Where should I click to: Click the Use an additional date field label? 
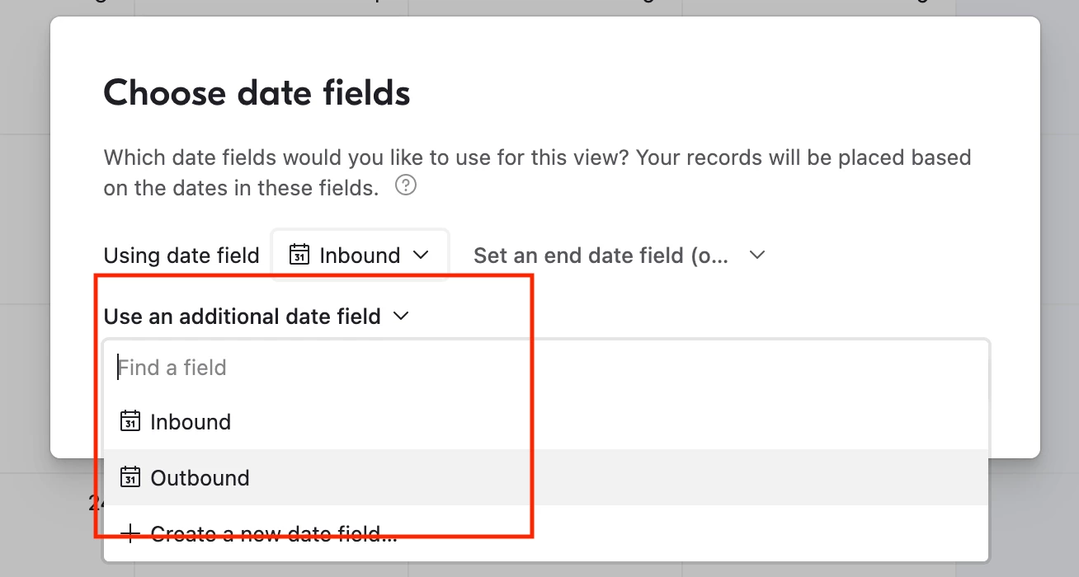[243, 317]
